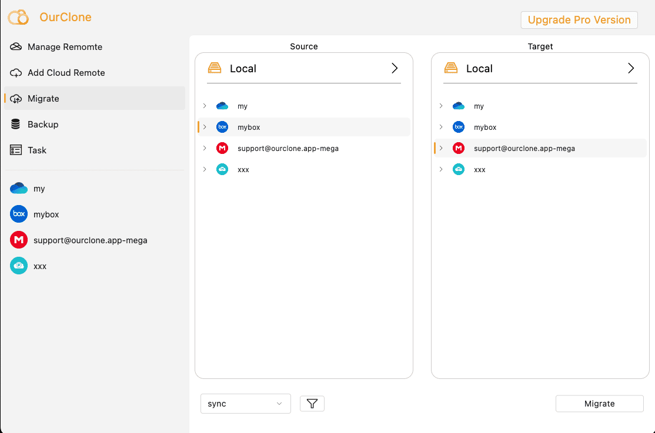The height and width of the screenshot is (433, 655).
Task: Expand 'my' in the Source list
Action: (x=205, y=106)
